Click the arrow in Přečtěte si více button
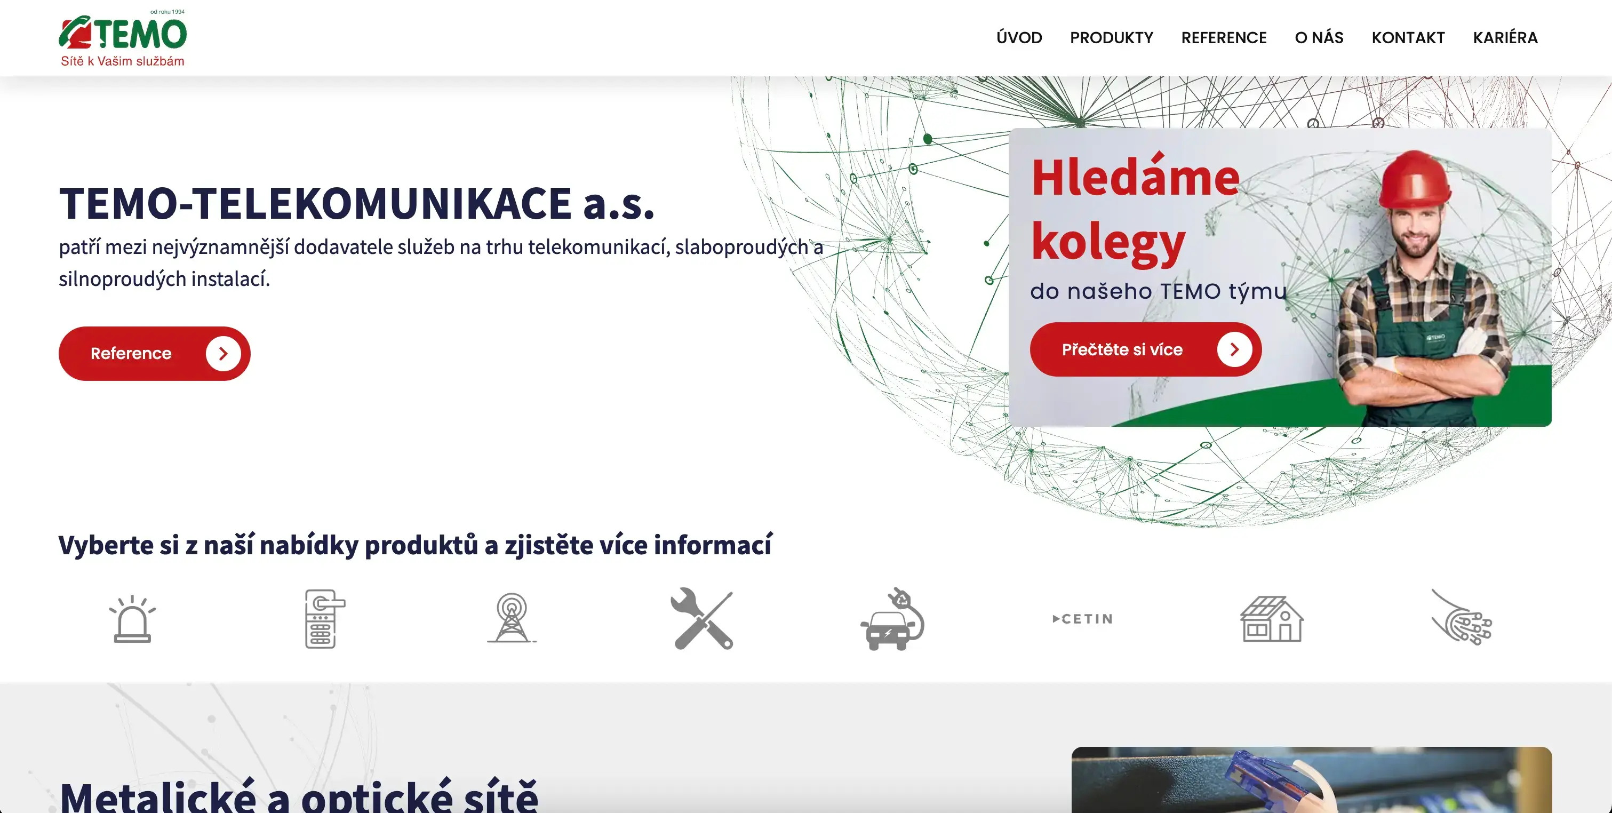 click(1233, 349)
